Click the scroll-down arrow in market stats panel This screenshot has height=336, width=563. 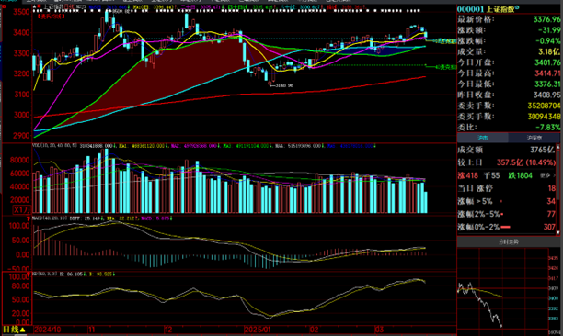[558, 232]
